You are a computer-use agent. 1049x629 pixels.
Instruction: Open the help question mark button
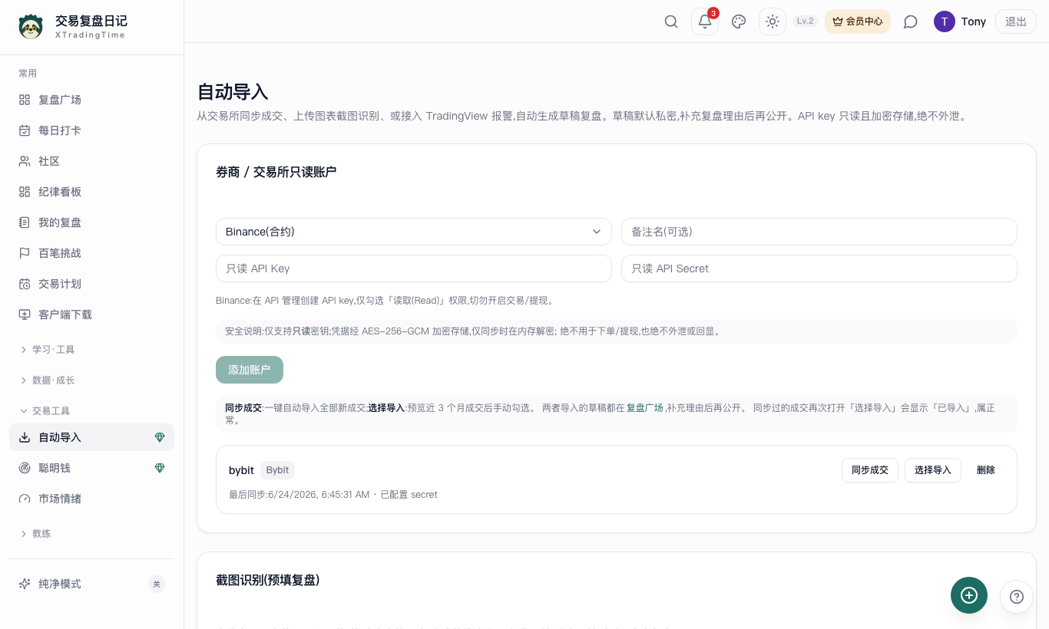click(x=1017, y=597)
